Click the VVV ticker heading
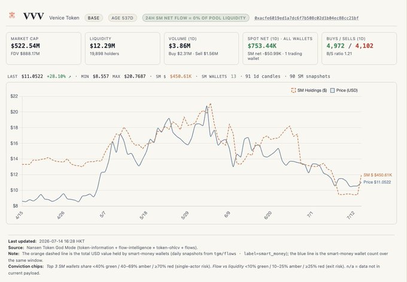The width and height of the screenshot is (407, 282). tap(34, 16)
